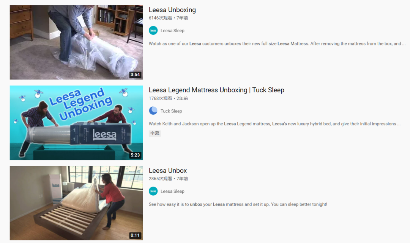The image size is (410, 243).
Task: Click description starting "Watch as one of our Leesa"
Action: [277, 44]
